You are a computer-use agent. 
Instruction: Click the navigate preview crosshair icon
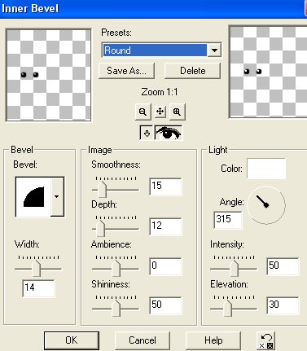click(x=160, y=111)
